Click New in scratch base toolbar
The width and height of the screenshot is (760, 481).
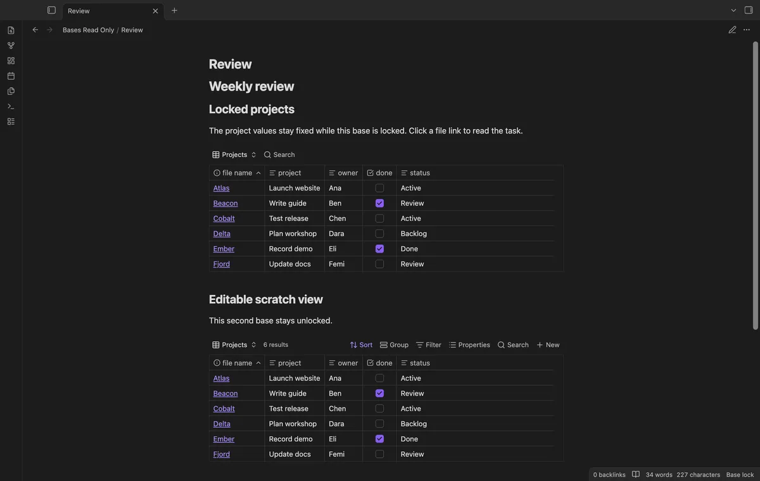[548, 345]
